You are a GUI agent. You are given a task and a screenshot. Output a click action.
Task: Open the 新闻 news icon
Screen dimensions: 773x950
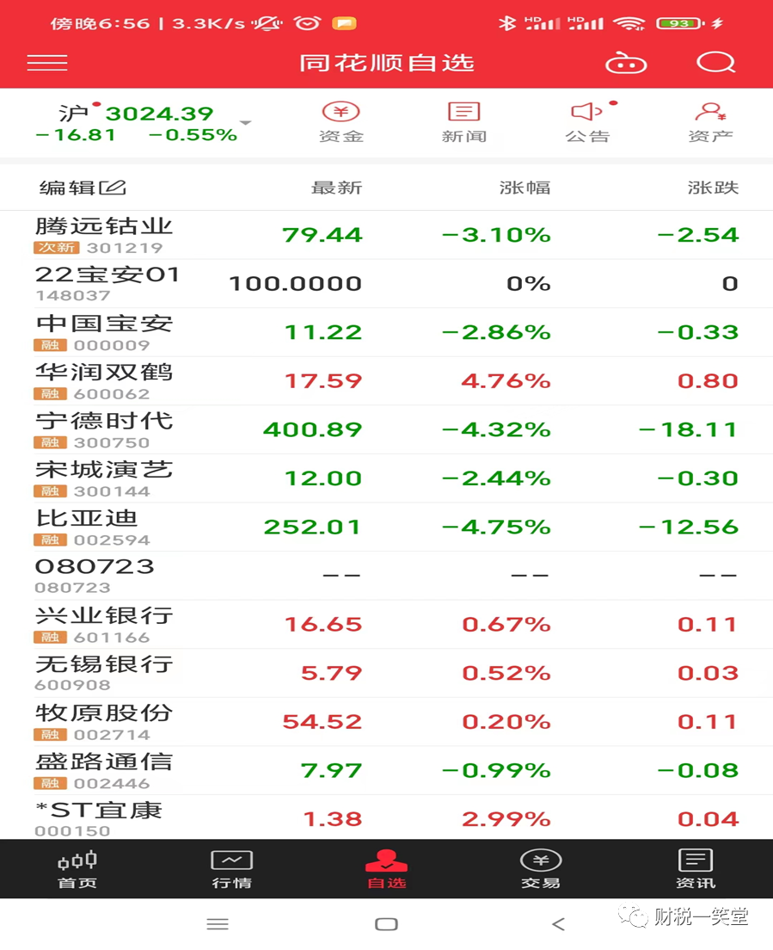click(464, 123)
